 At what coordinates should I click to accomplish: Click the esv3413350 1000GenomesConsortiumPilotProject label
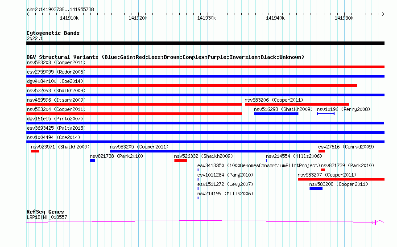click(x=259, y=165)
